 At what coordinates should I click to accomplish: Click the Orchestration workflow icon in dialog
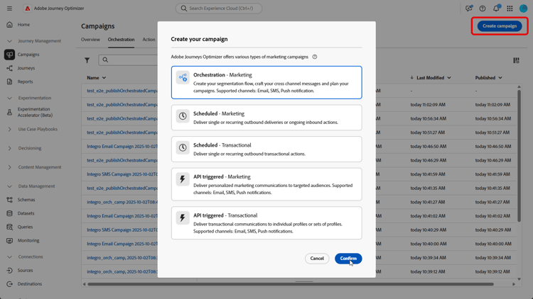(x=183, y=77)
